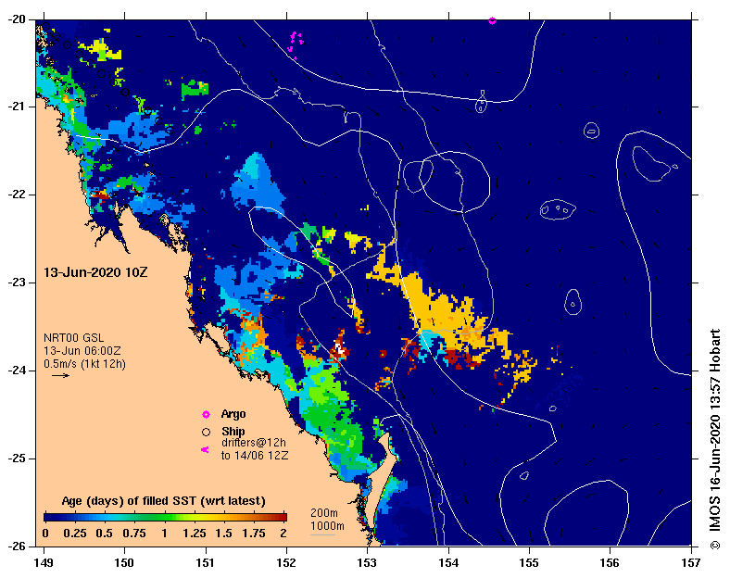This screenshot has height=578, width=730.
Task: Click the latitude axis label -22
Action: click(17, 195)
